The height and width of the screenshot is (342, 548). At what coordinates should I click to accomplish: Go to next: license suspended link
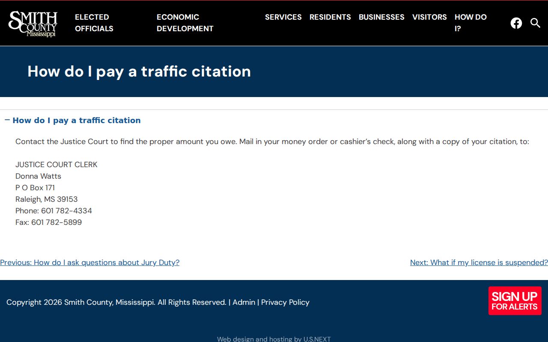click(x=479, y=262)
